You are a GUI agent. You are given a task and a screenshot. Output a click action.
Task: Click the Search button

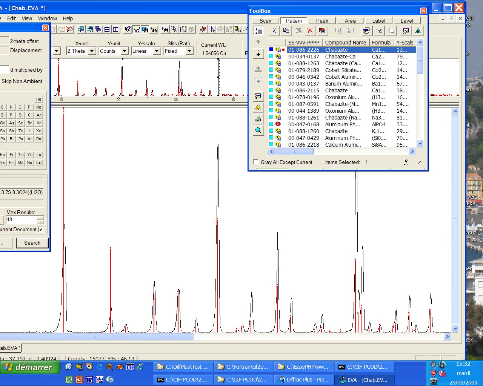pyautogui.click(x=32, y=243)
